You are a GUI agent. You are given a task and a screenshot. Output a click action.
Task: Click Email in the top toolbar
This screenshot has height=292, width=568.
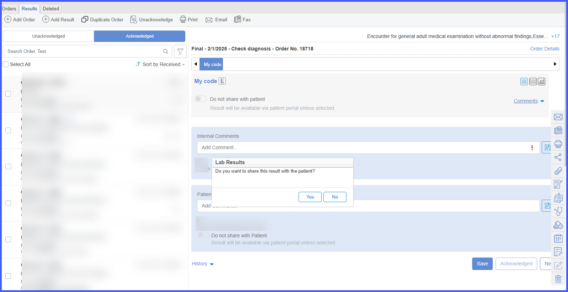pyautogui.click(x=217, y=20)
